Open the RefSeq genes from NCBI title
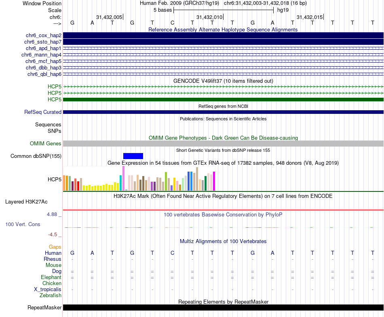384x317 pixels. 223,106
